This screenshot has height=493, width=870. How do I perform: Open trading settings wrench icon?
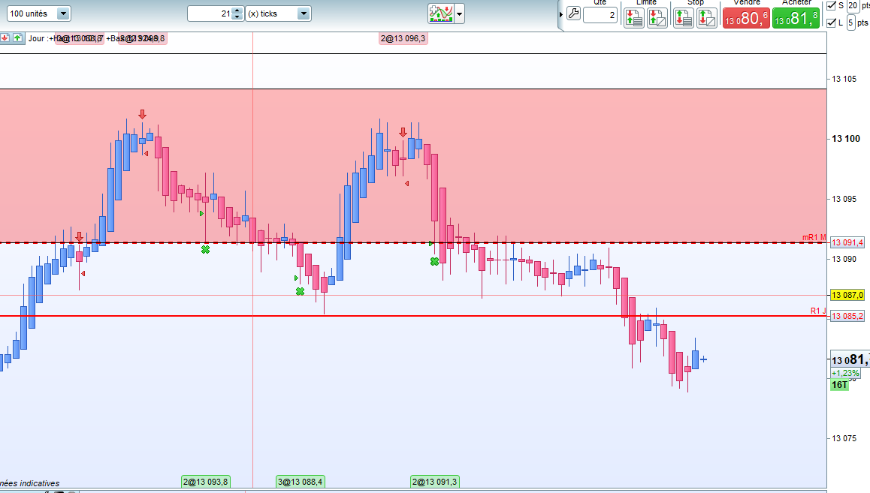click(574, 14)
